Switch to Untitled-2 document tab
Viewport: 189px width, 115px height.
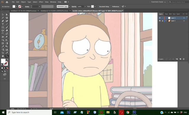pyautogui.click(x=54, y=11)
